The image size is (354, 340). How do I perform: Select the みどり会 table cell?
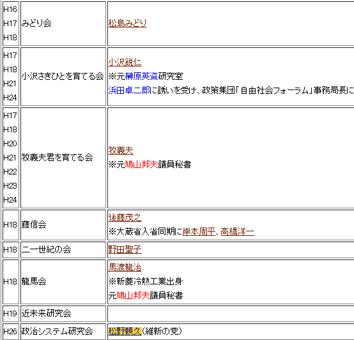[x=63, y=24]
